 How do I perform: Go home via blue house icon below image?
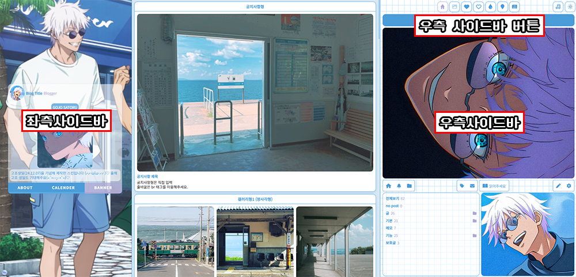coord(388,186)
